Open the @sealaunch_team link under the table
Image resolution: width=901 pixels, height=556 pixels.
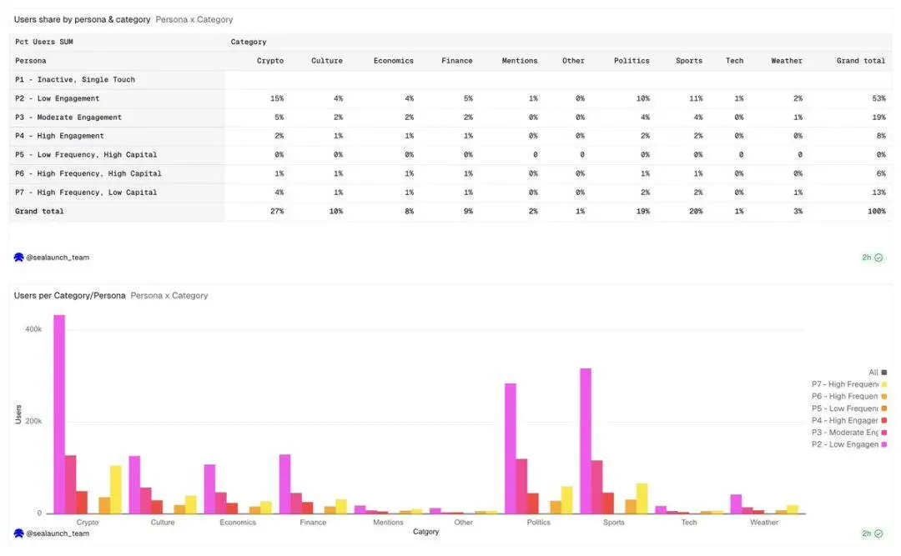58,258
